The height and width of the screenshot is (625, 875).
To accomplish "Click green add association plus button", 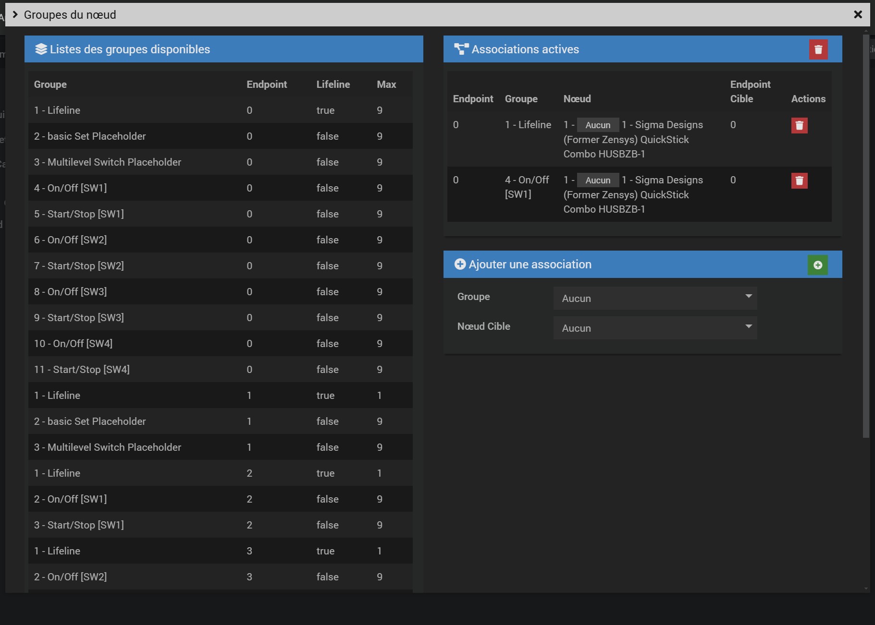I will click(818, 265).
